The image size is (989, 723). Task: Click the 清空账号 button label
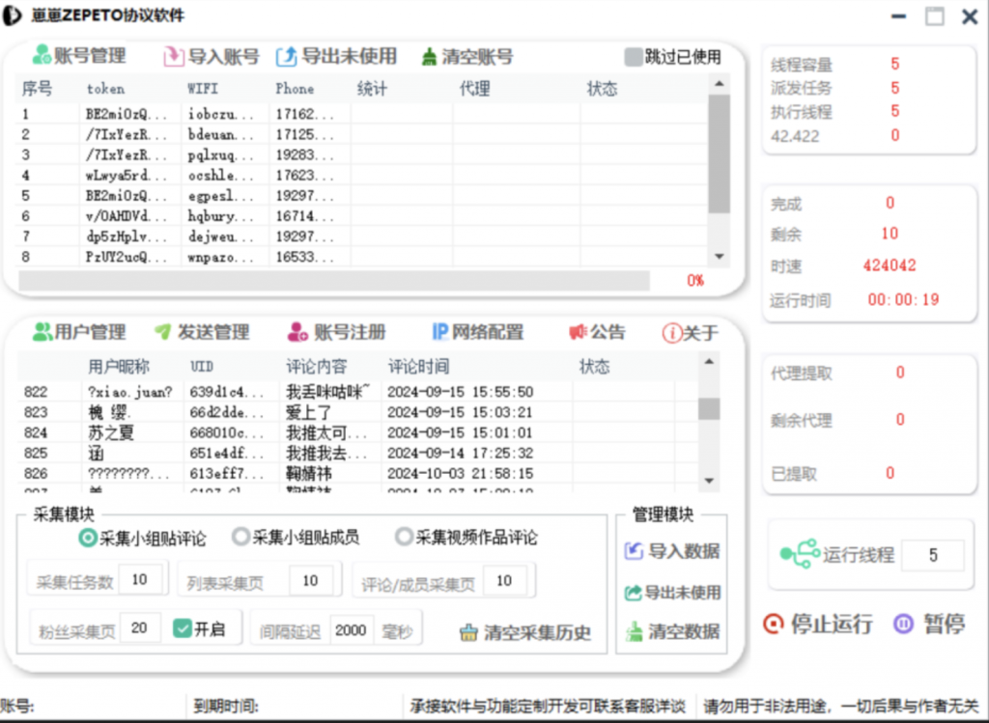(x=477, y=57)
